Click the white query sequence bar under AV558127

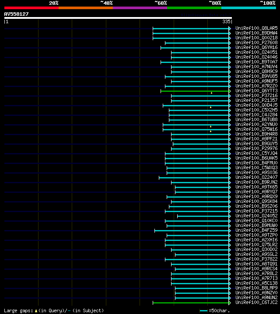pyautogui.click(x=118, y=18)
